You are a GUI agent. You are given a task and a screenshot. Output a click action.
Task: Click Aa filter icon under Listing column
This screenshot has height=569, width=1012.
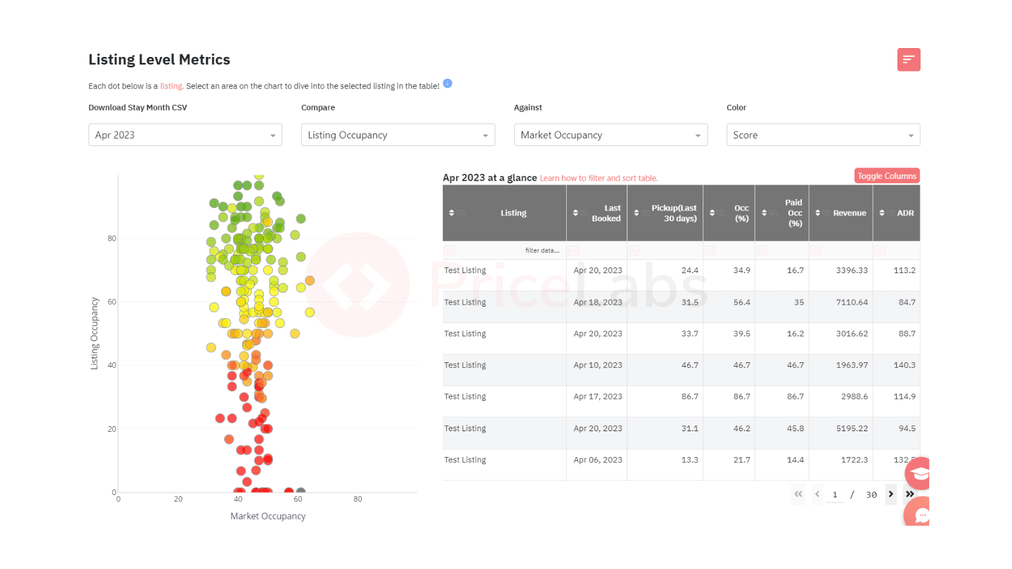point(450,250)
